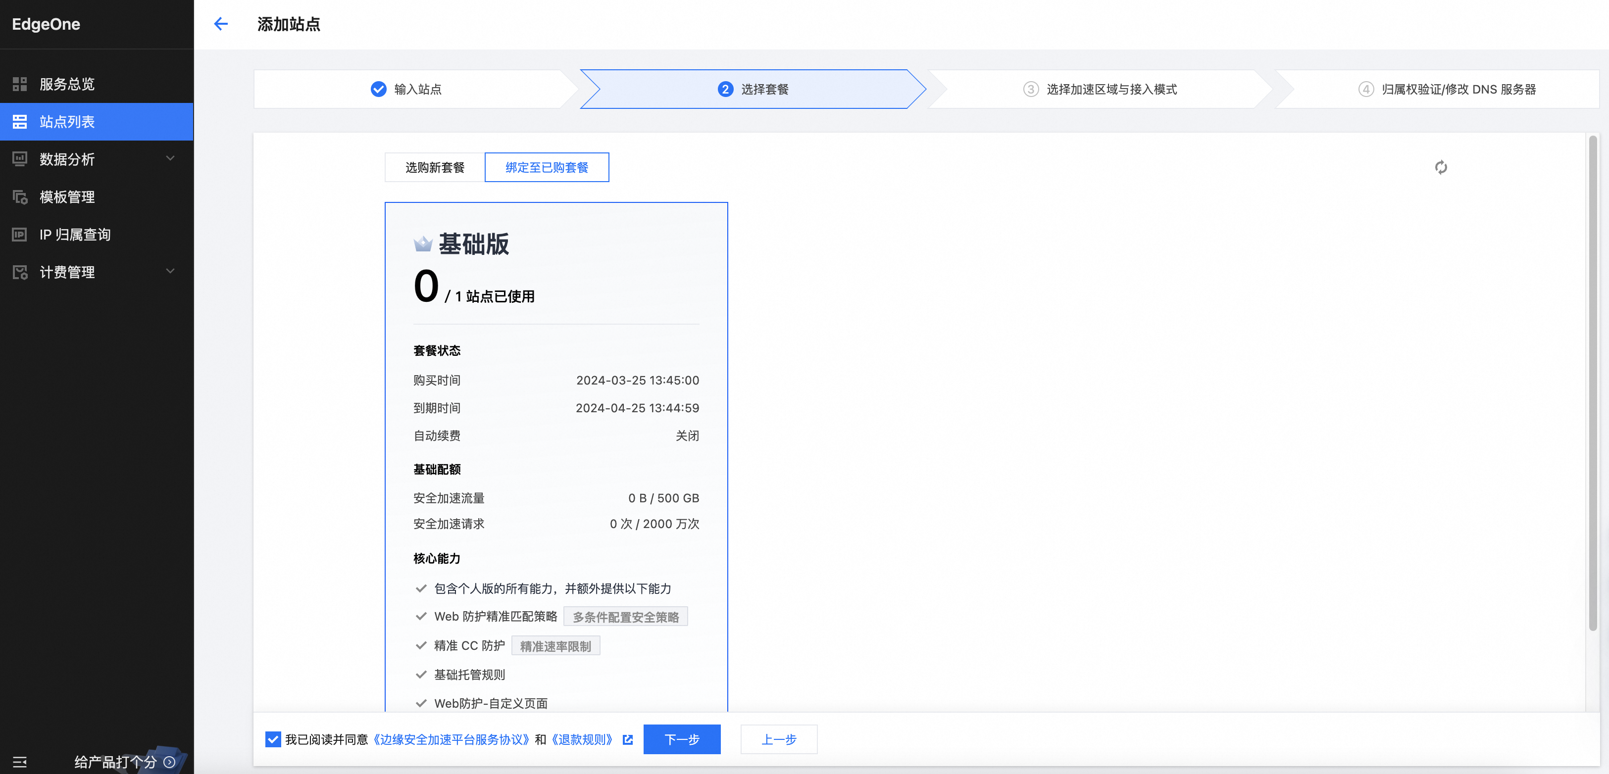
Task: Click the 上一步 button
Action: [x=778, y=739]
